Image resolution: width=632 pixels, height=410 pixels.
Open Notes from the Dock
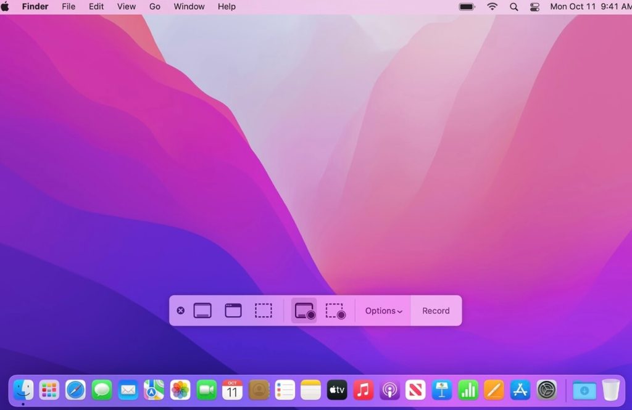click(x=311, y=390)
